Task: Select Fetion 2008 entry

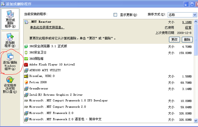Action: click(x=109, y=83)
